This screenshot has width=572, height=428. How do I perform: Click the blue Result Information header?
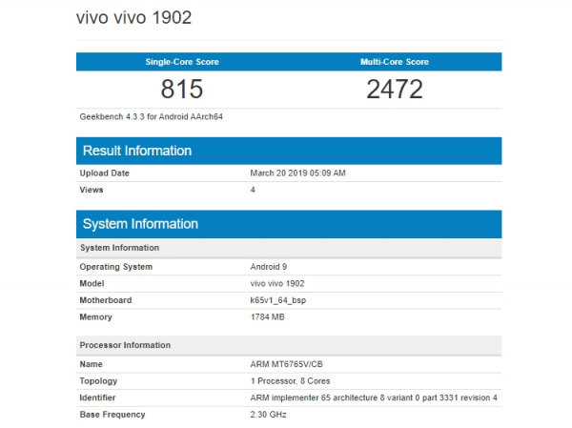tap(137, 151)
